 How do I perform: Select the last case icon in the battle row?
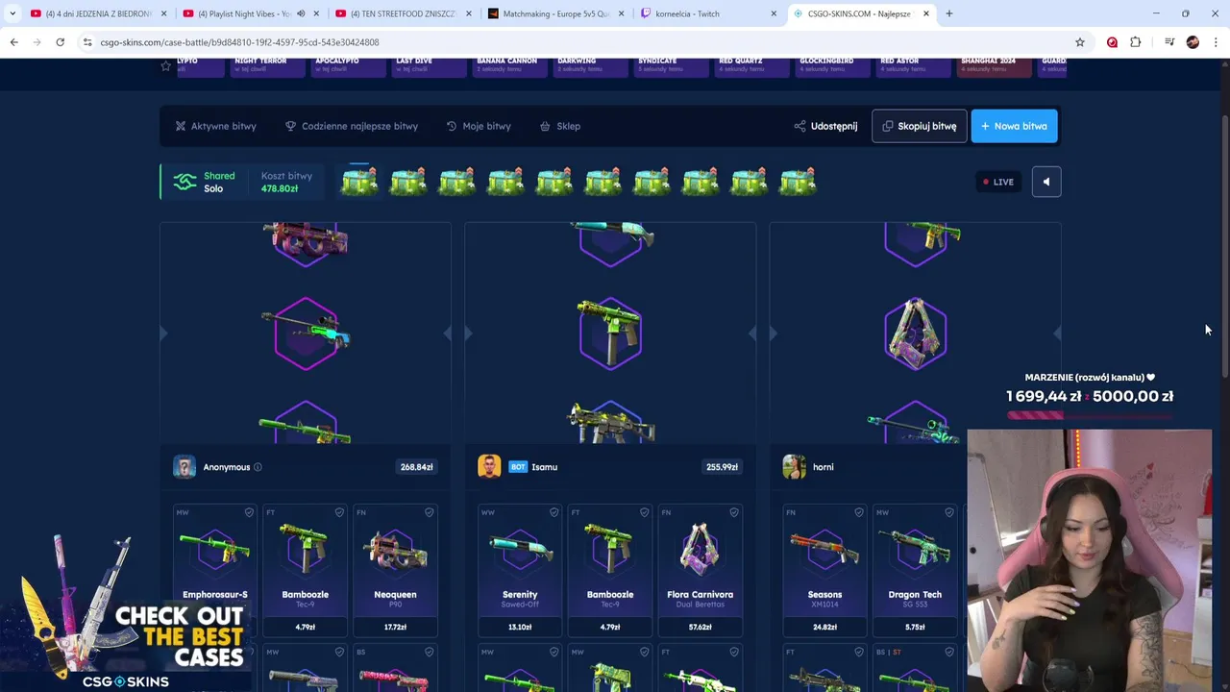coord(798,181)
